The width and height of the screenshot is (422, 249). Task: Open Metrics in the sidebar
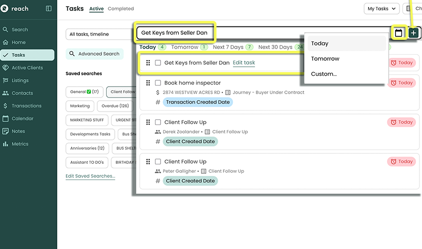click(x=20, y=144)
